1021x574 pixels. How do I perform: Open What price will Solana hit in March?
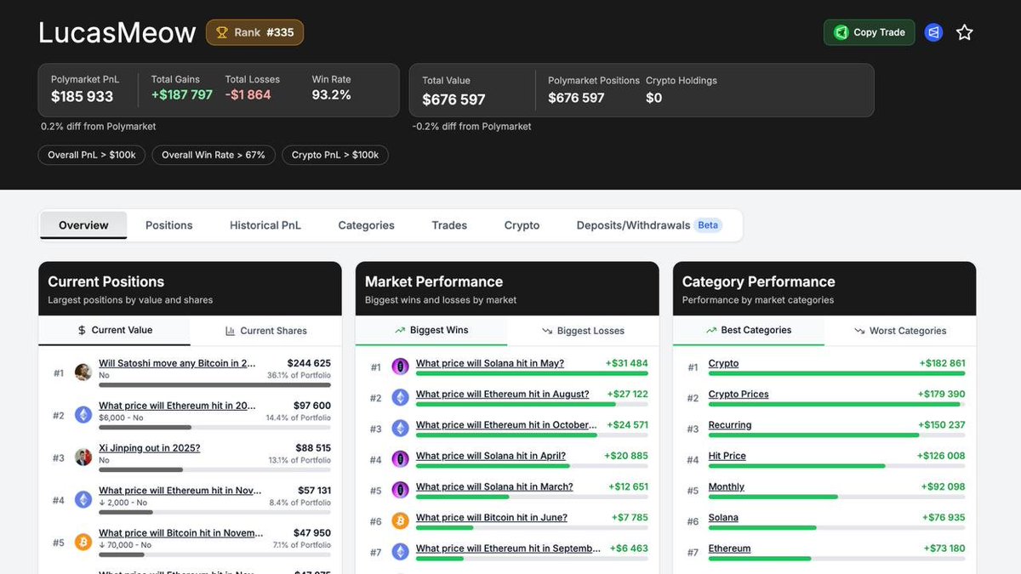[494, 487]
